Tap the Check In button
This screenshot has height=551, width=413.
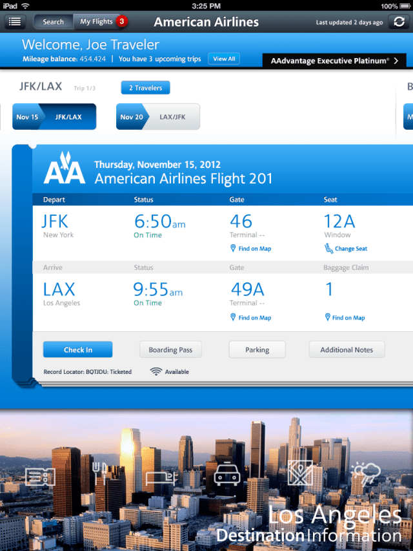77,349
